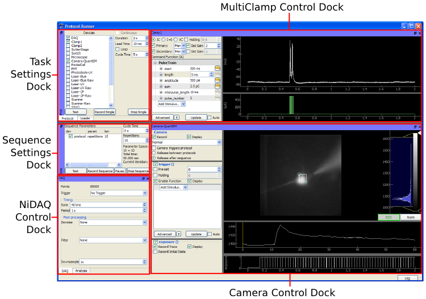Click Clamp1 Update button
This screenshot has width=426, height=299.
(x=195, y=118)
